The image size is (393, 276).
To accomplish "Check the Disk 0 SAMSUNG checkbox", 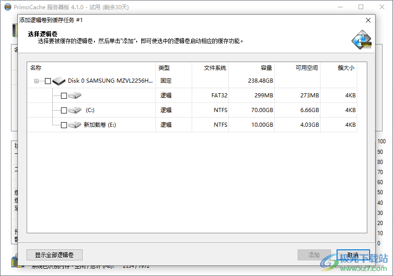I will (x=48, y=81).
